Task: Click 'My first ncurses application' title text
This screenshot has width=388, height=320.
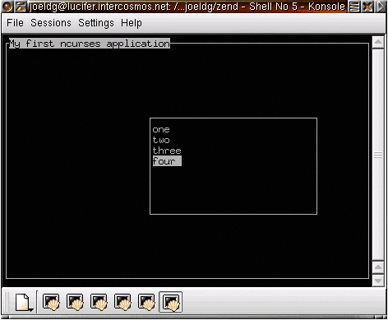Action: point(90,44)
